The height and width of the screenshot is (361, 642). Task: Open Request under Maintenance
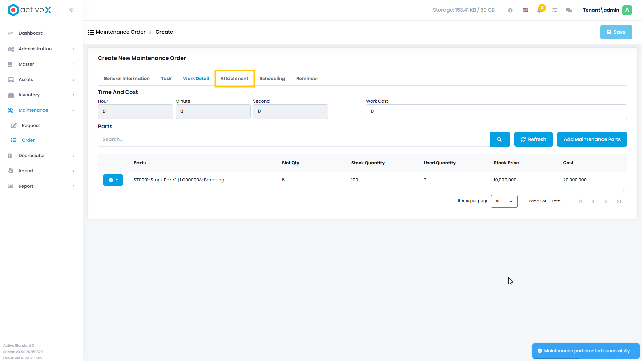tap(31, 126)
